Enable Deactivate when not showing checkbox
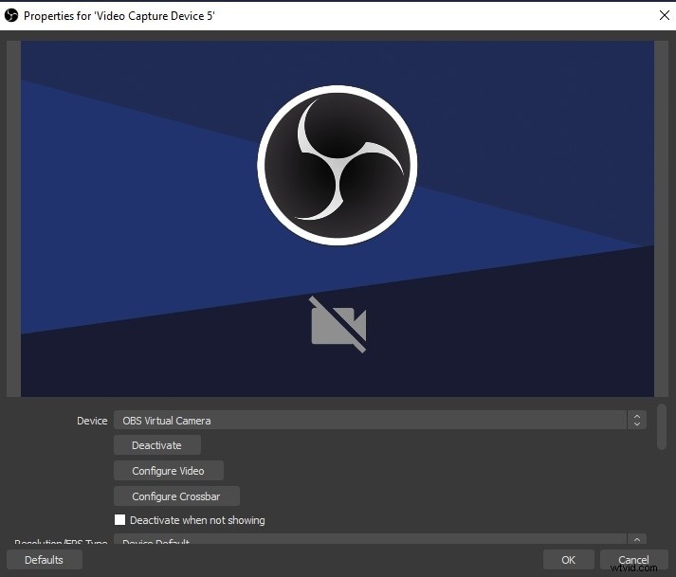676x577 pixels. 119,520
